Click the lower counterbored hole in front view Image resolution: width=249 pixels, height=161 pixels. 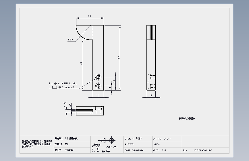(98, 86)
